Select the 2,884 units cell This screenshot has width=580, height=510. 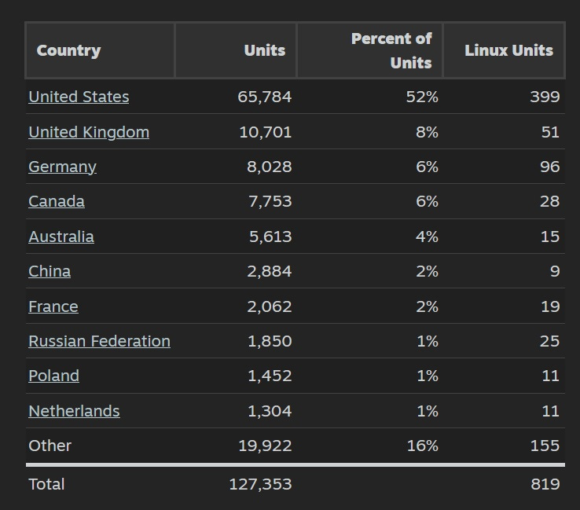point(270,271)
